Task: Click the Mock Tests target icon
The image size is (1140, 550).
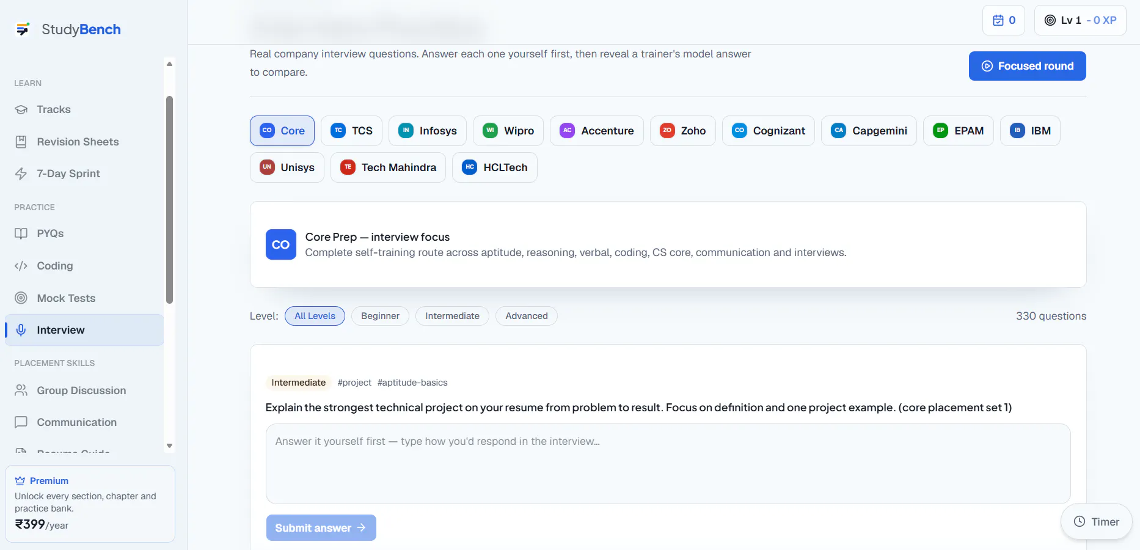Action: coord(21,298)
